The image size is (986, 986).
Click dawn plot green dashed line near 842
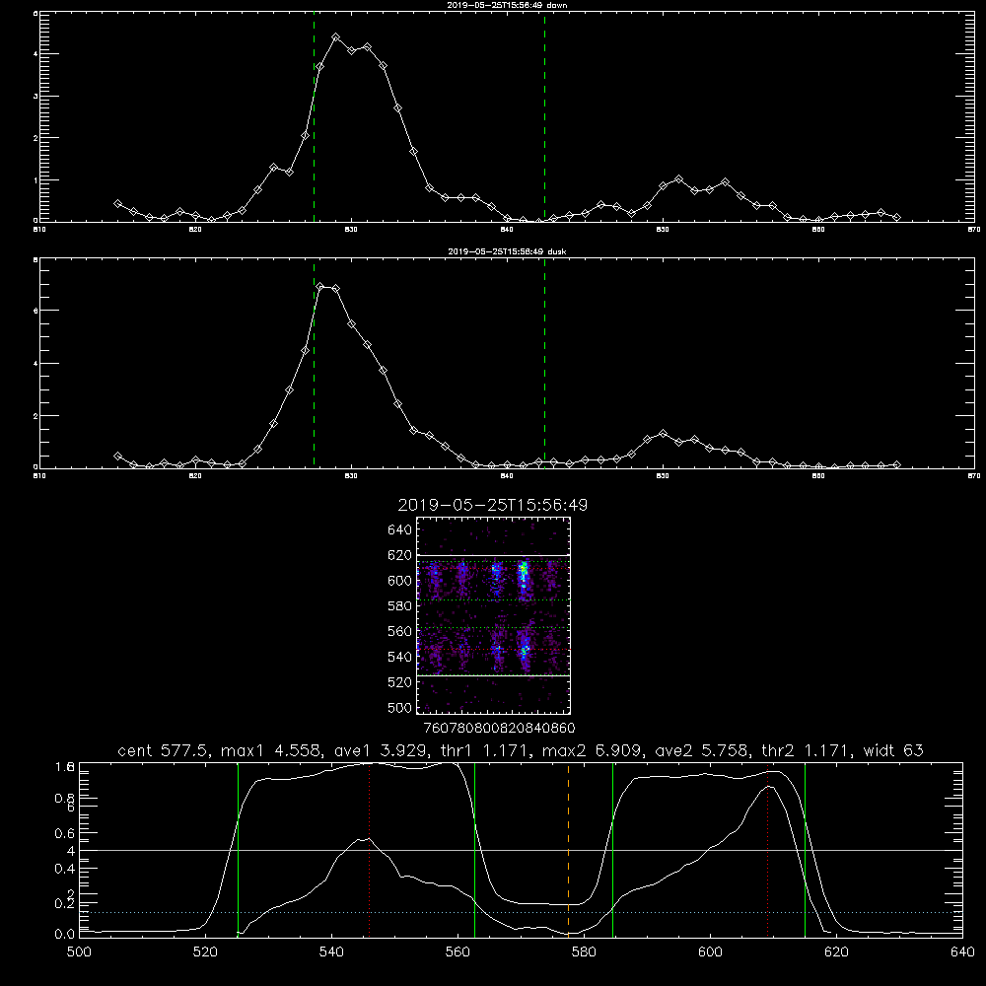tap(544, 119)
